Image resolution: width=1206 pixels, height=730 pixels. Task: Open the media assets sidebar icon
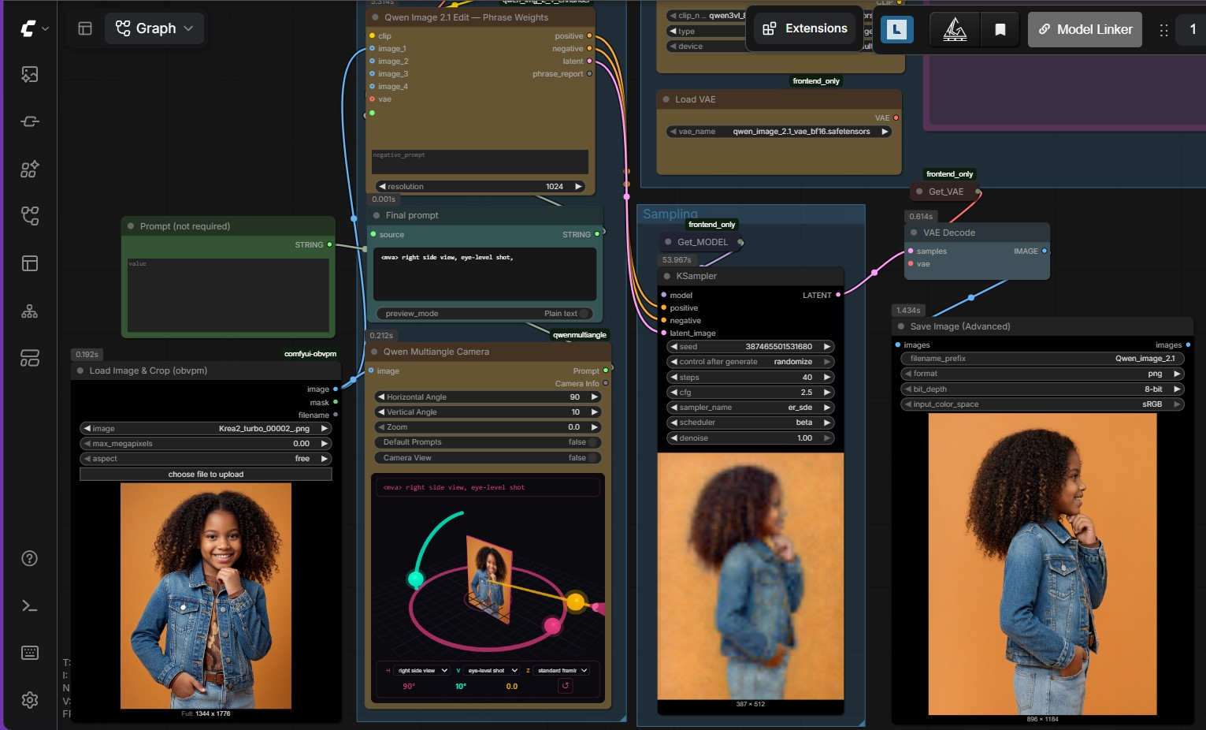30,74
